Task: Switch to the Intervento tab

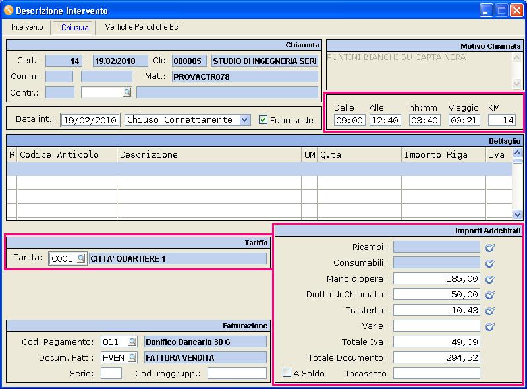Action: pyautogui.click(x=27, y=27)
